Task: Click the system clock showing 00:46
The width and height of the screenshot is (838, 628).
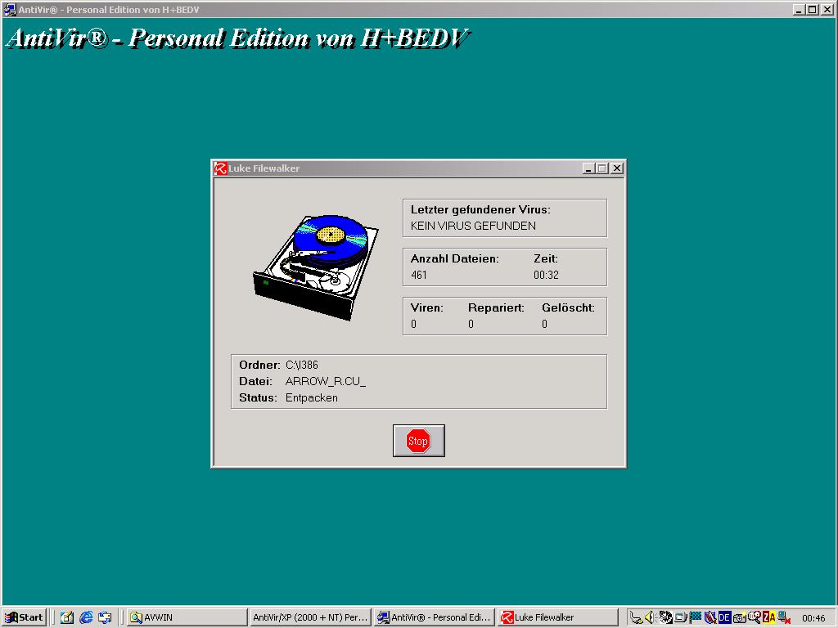Action: pos(813,618)
